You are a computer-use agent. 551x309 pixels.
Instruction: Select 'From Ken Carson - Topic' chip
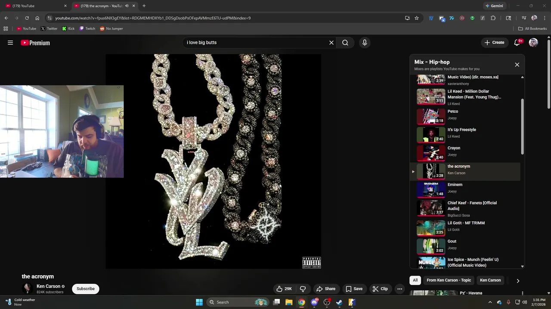pos(449,280)
